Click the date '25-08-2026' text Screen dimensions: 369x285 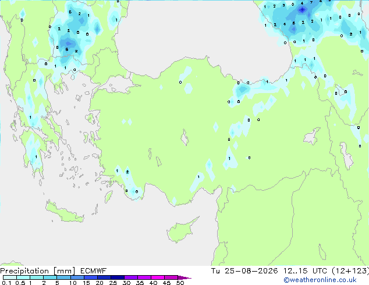251,271
